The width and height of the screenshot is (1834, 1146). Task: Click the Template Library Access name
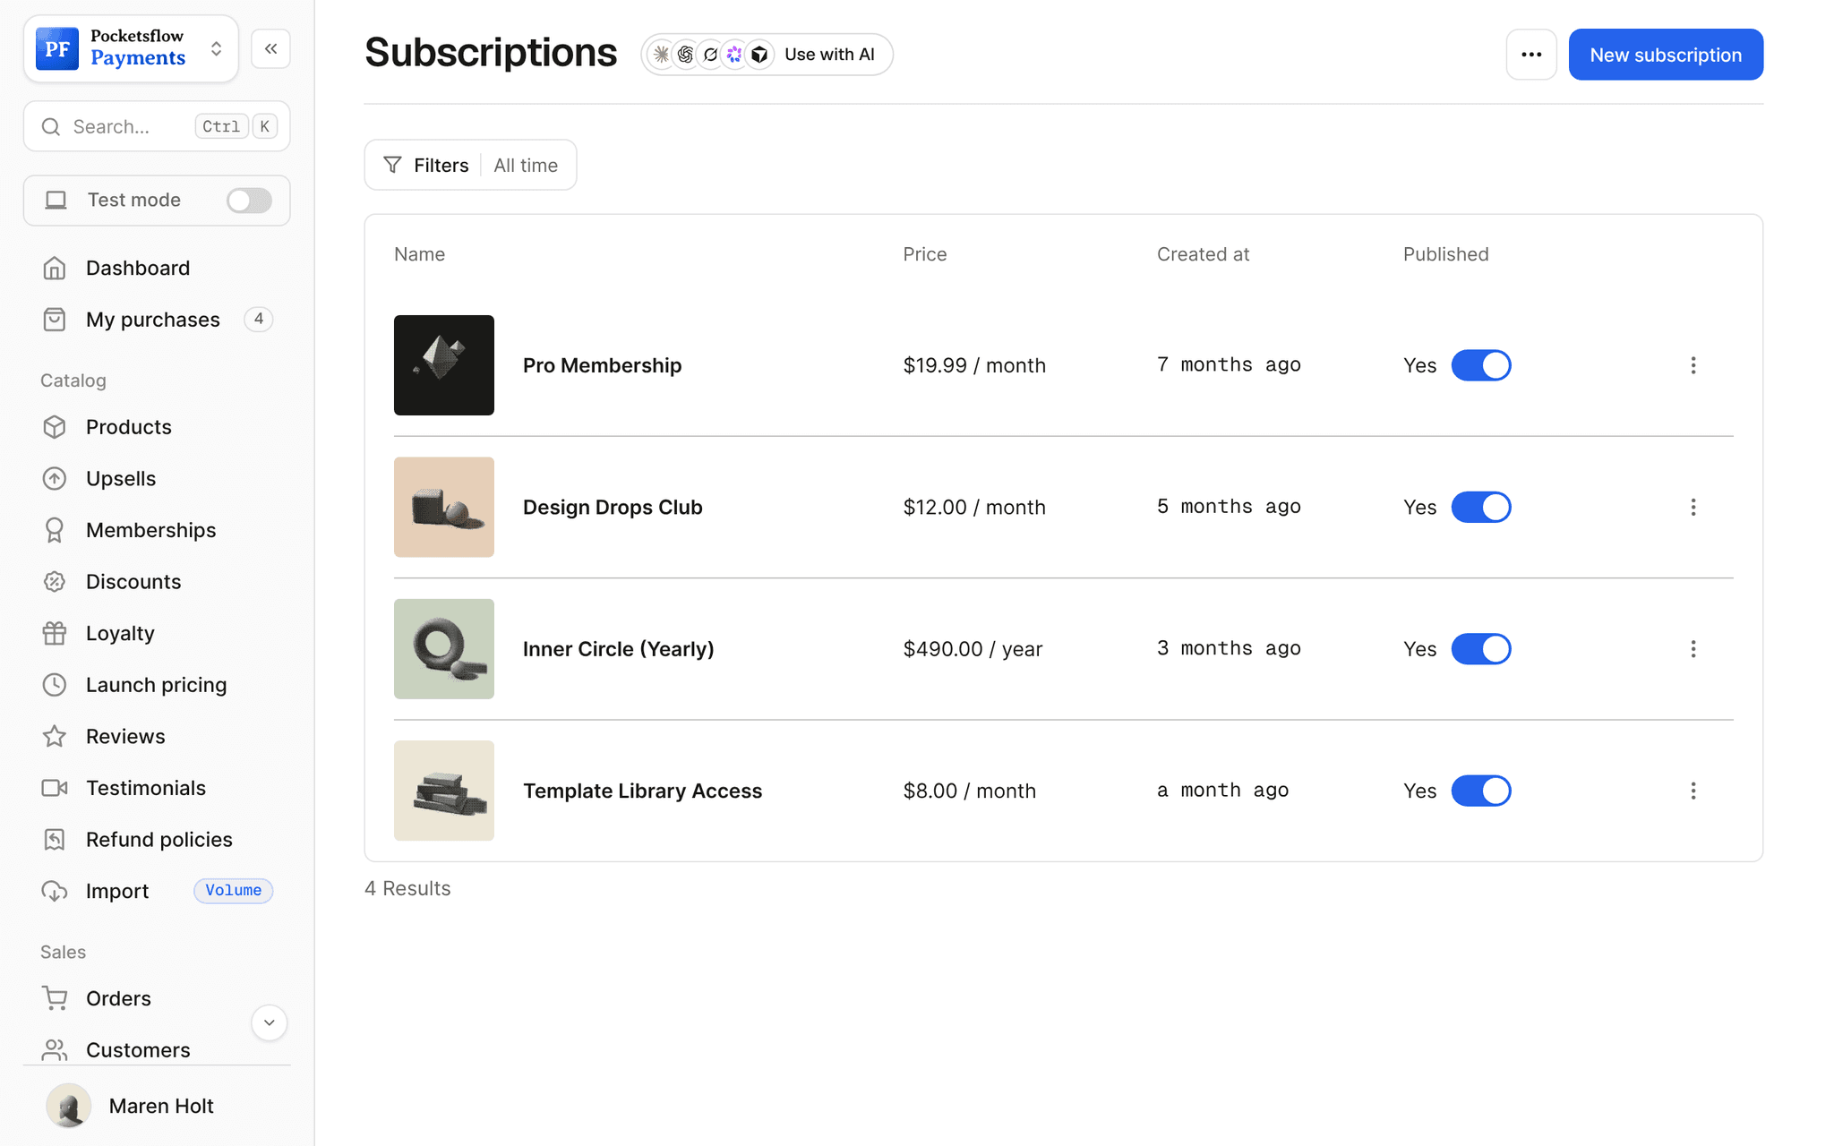[642, 791]
